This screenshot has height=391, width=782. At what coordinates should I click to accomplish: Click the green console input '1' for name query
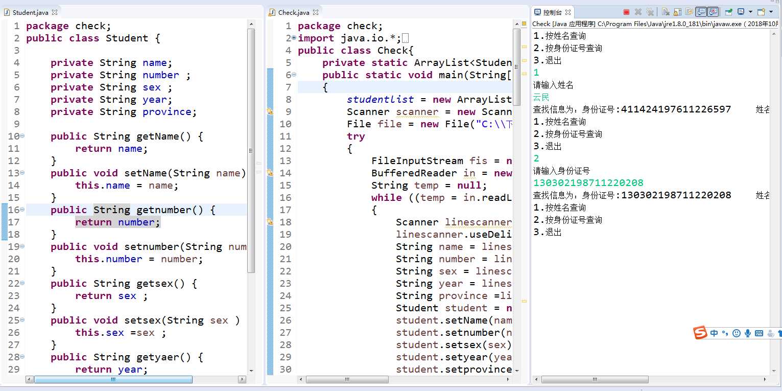(x=536, y=73)
